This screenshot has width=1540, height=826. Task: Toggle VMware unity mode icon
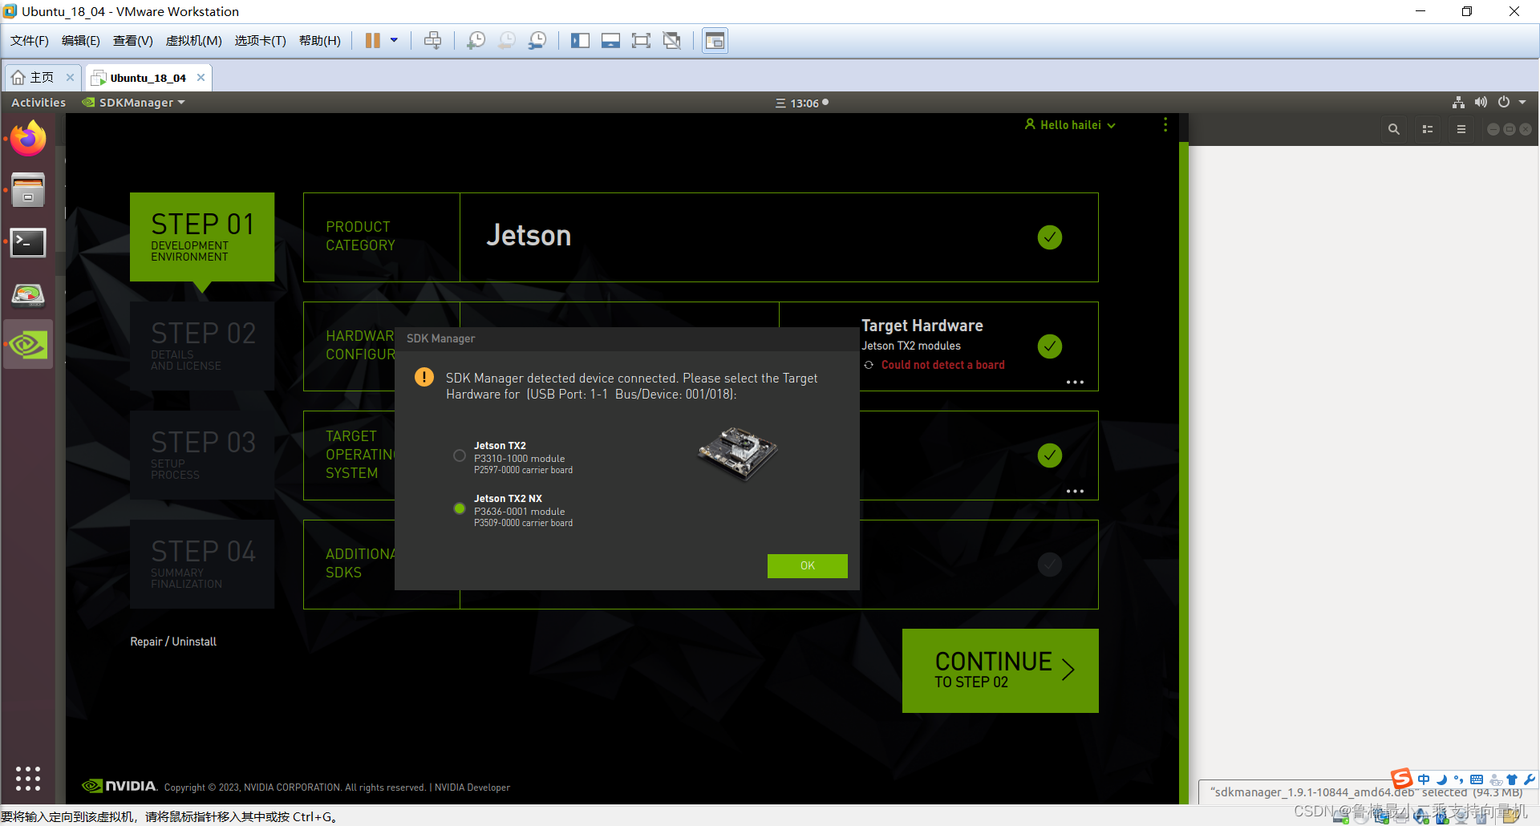pos(672,41)
